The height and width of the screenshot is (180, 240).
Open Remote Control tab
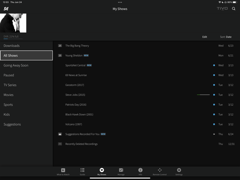pyautogui.click(x=160, y=171)
